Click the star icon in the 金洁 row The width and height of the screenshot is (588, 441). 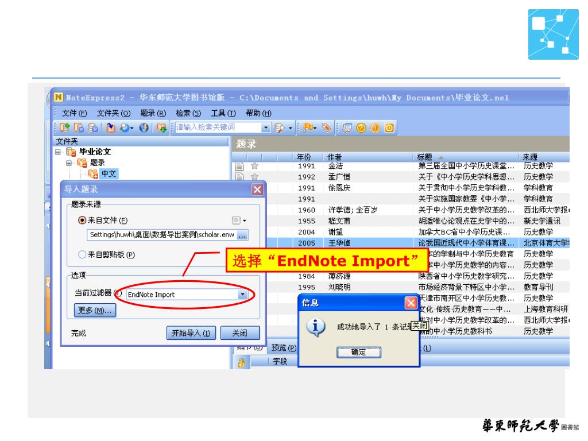254,166
